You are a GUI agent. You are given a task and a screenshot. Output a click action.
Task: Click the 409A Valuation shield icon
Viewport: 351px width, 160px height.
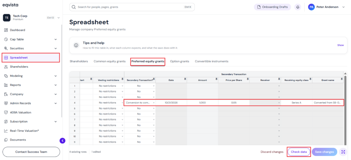coord(6,112)
